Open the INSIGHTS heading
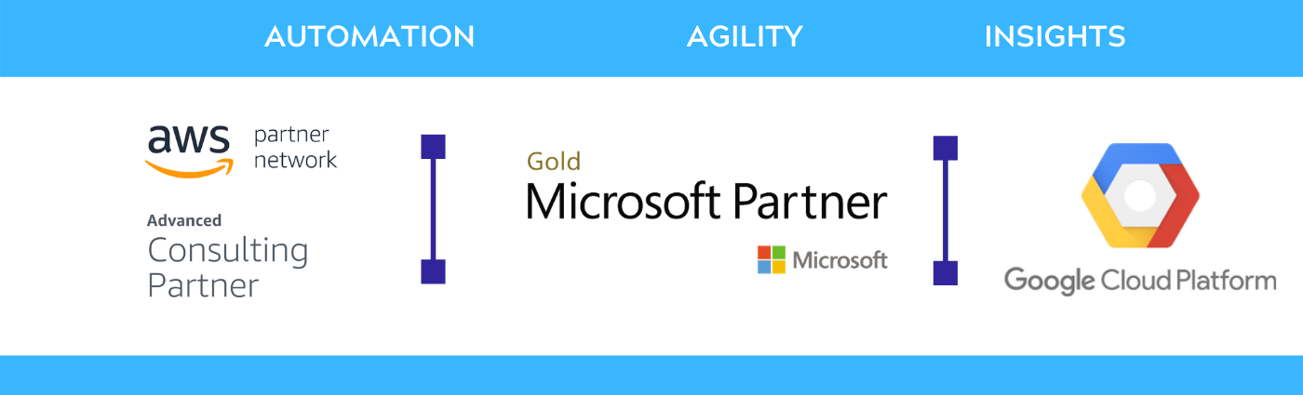1303x395 pixels. pos(1054,37)
